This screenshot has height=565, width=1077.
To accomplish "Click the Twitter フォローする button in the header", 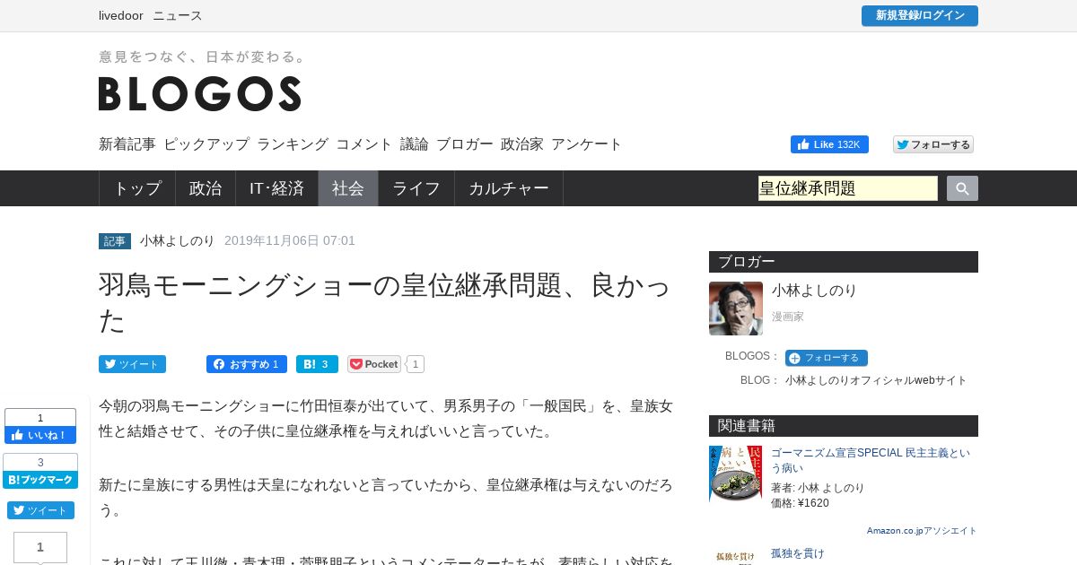I will coord(933,144).
